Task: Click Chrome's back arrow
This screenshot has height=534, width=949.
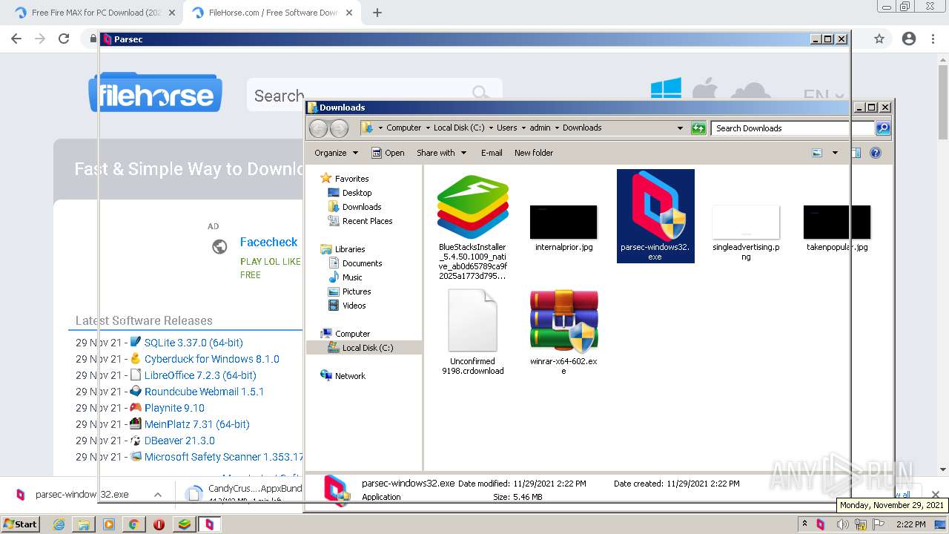Action: coord(16,39)
